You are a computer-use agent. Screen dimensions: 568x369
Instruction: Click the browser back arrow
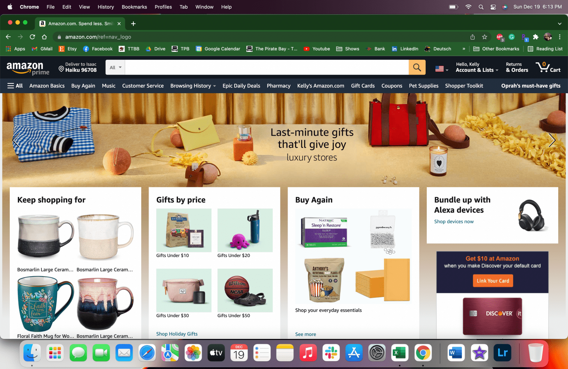8,37
